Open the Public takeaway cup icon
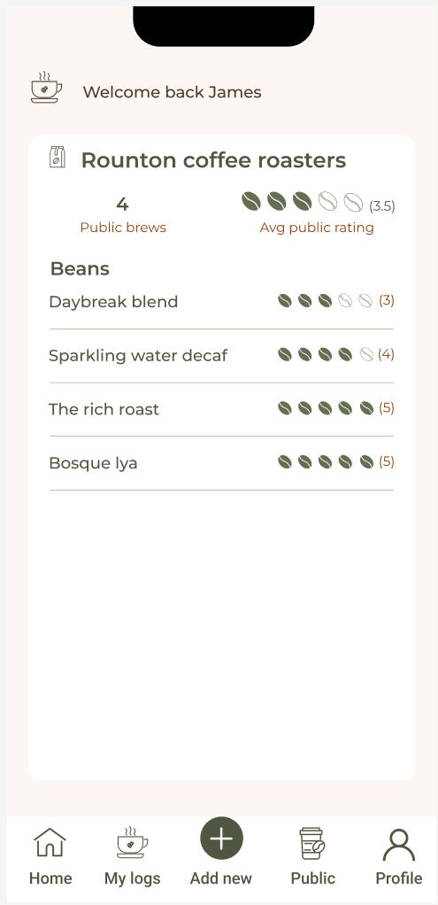438x905 pixels. (x=312, y=843)
